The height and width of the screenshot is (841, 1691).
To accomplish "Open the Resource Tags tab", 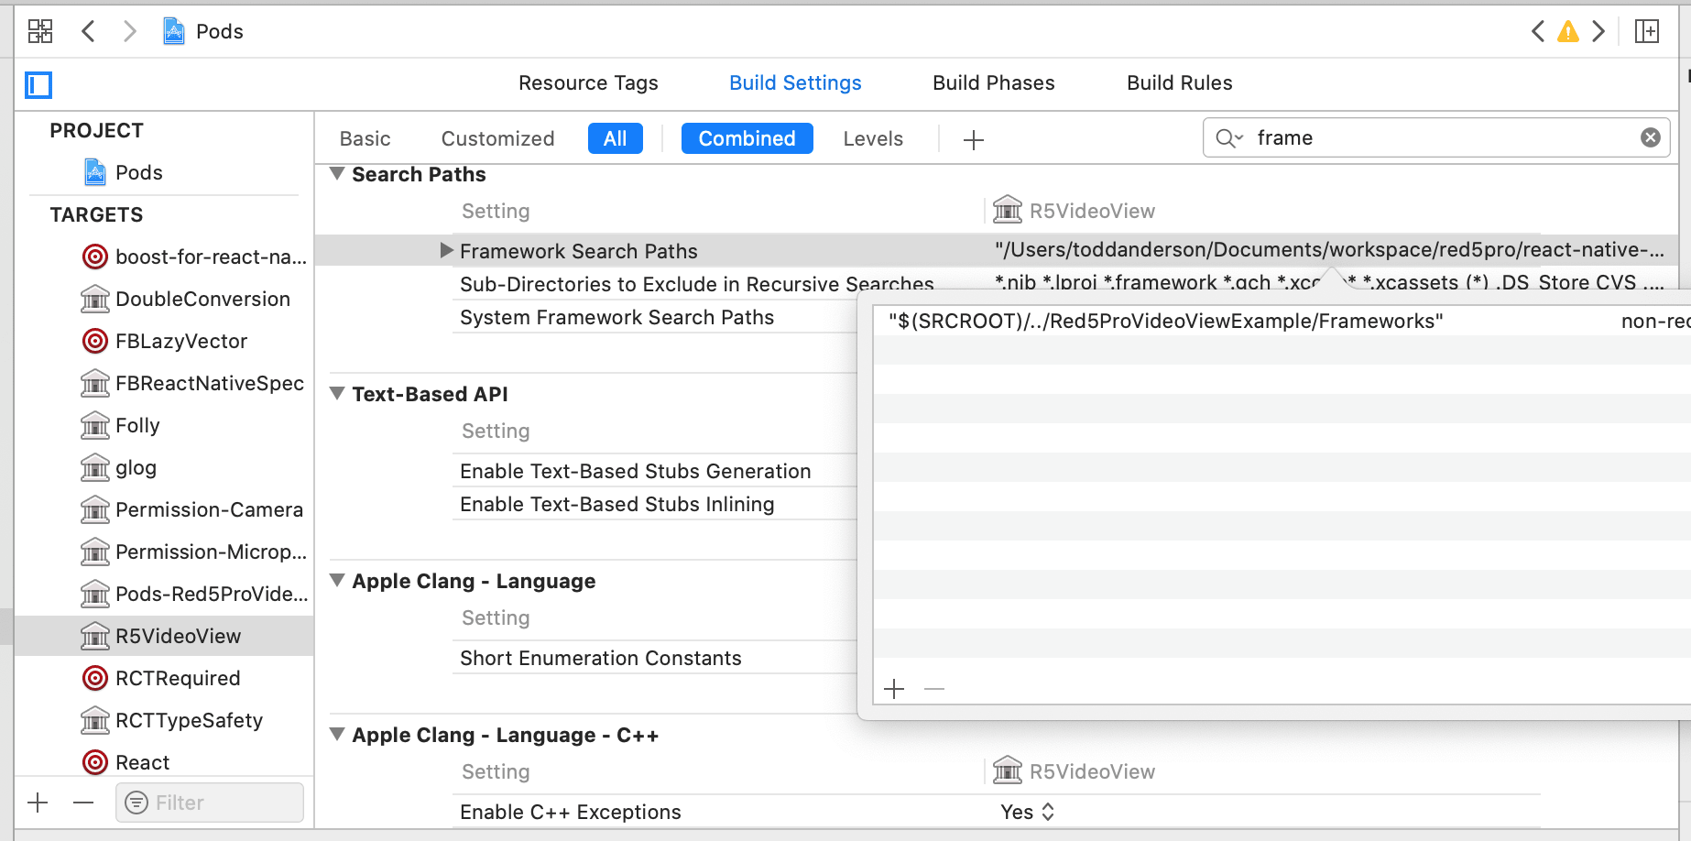I will [x=588, y=82].
